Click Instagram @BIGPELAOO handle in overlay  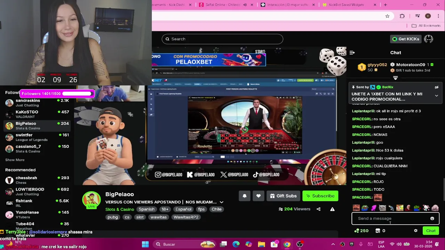169,175
